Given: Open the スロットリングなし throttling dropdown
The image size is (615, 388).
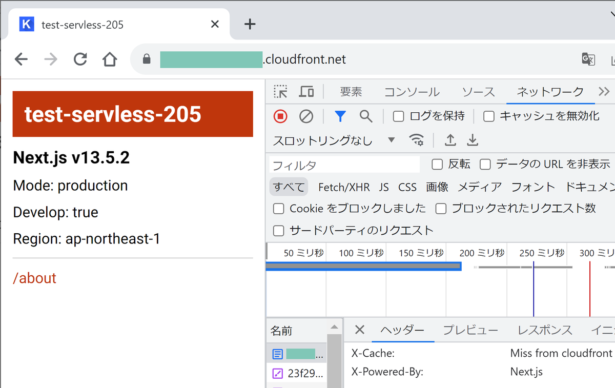Looking at the screenshot, I should pos(334,140).
